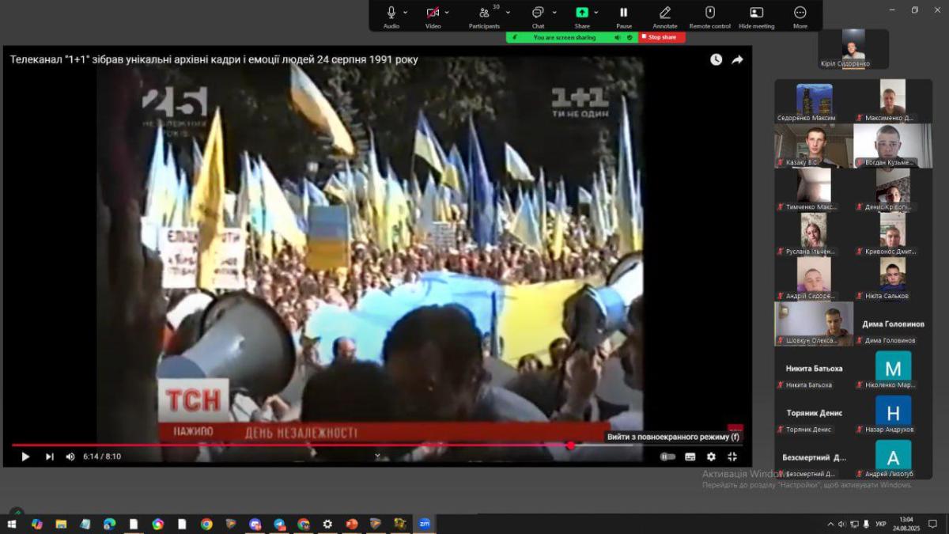Click the YouTube Share arrow icon
The height and width of the screenshot is (534, 949).
tap(737, 59)
